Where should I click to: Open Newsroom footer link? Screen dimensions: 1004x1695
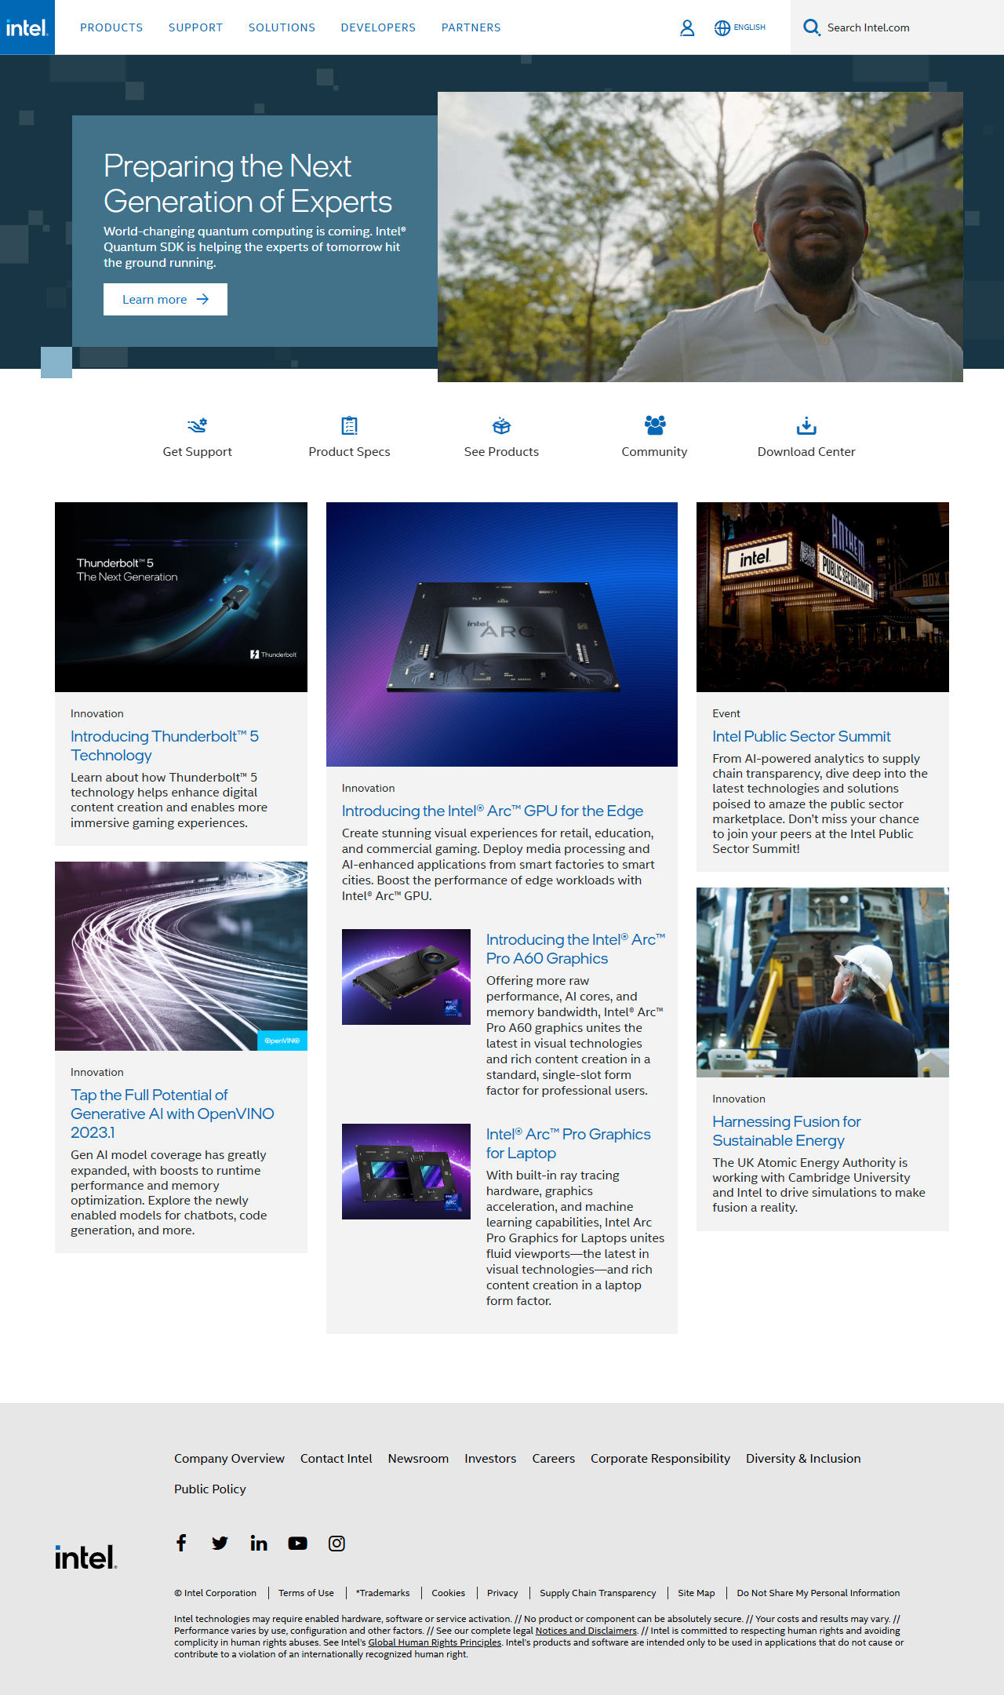pos(418,1458)
